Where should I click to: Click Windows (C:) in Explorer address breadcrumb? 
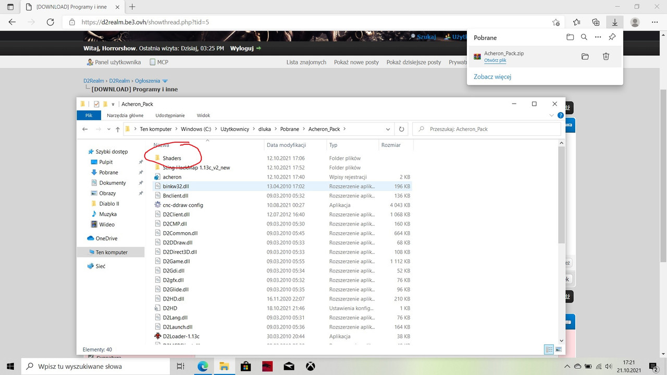196,129
